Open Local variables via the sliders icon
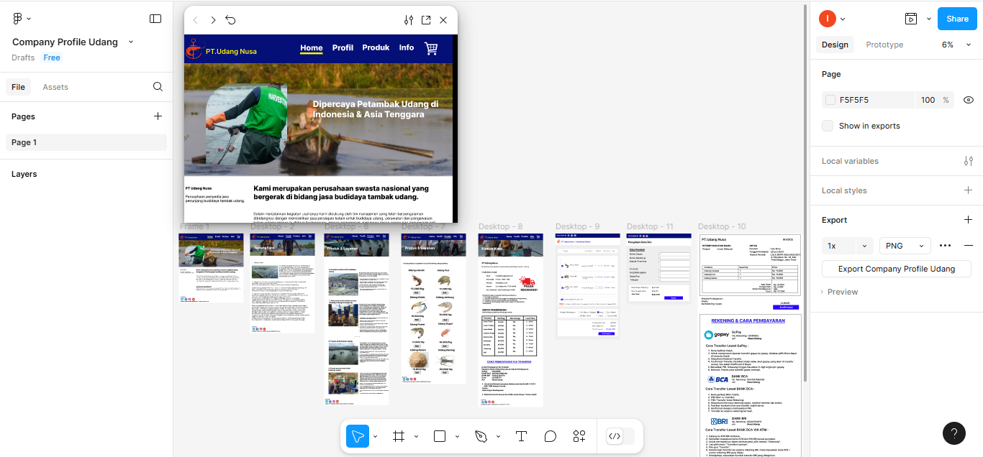This screenshot has width=983, height=457. tap(969, 161)
